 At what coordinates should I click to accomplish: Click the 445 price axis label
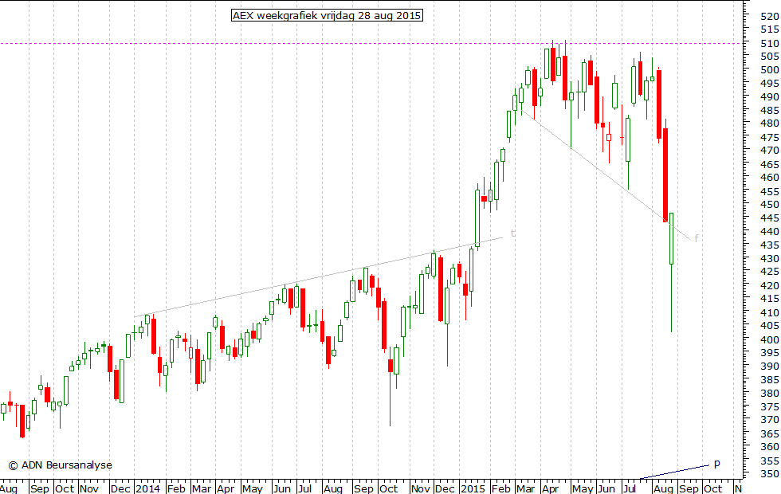click(x=770, y=218)
